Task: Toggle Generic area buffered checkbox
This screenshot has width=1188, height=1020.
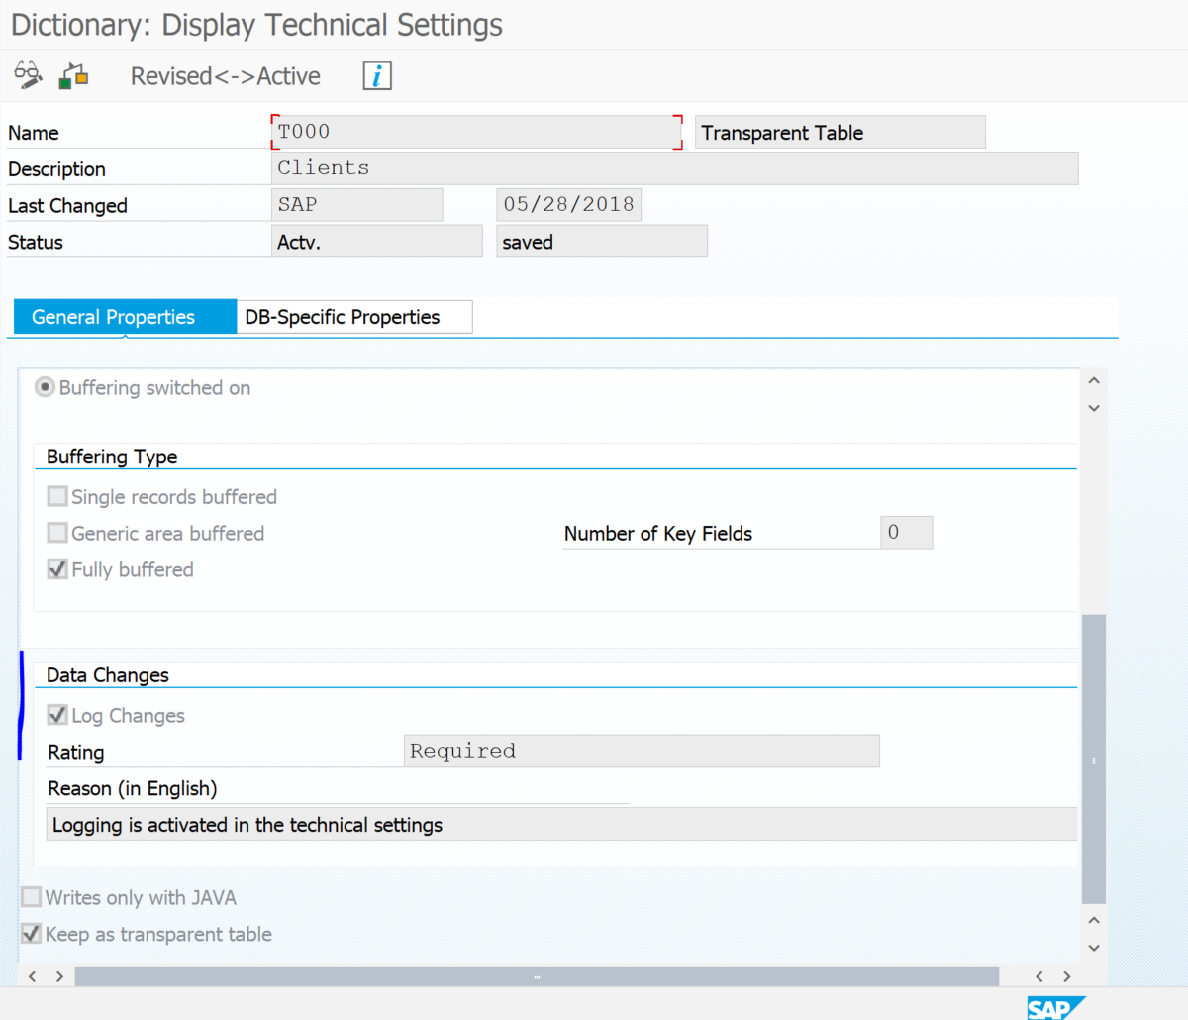Action: click(57, 533)
